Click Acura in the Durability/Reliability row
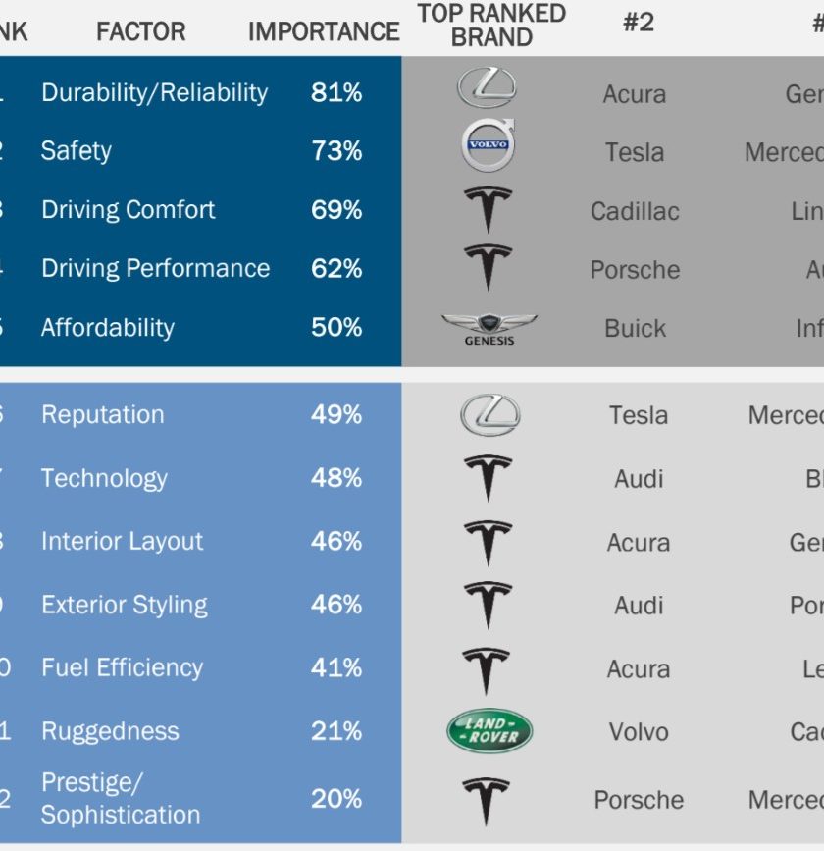 634,94
